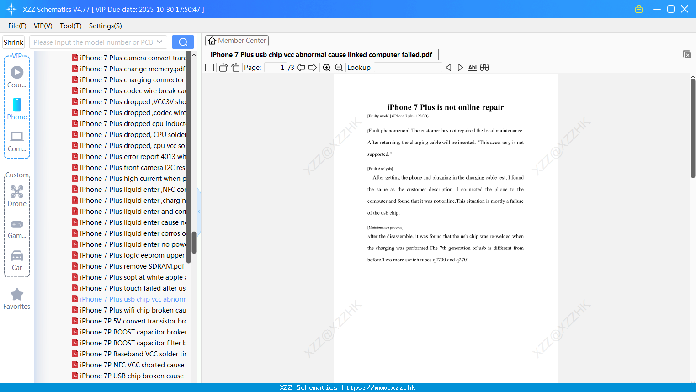This screenshot has height=392, width=696.
Task: Open the Settings(S) menu
Action: point(106,26)
